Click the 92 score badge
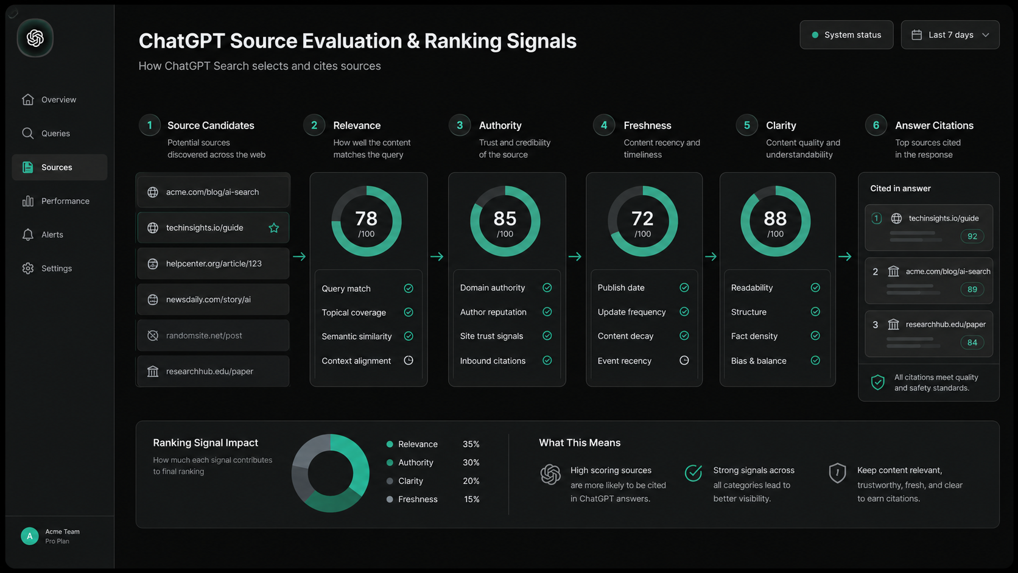 [x=972, y=236]
